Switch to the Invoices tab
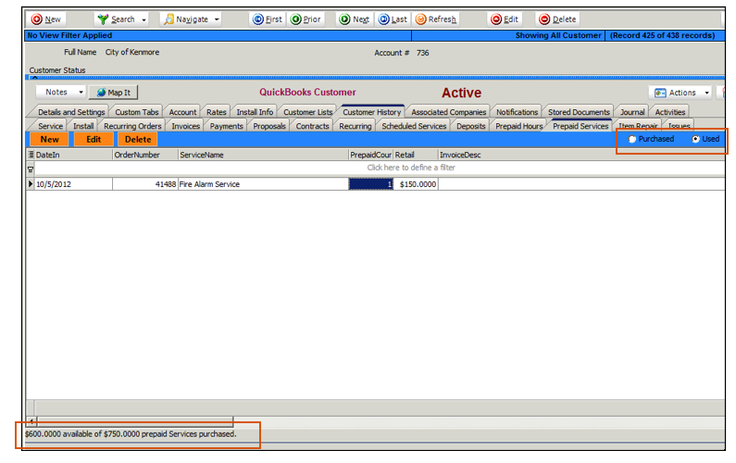This screenshot has width=736, height=463. 185,126
